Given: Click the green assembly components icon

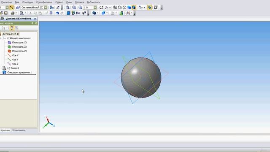Looking at the screenshot, I should [121, 13].
